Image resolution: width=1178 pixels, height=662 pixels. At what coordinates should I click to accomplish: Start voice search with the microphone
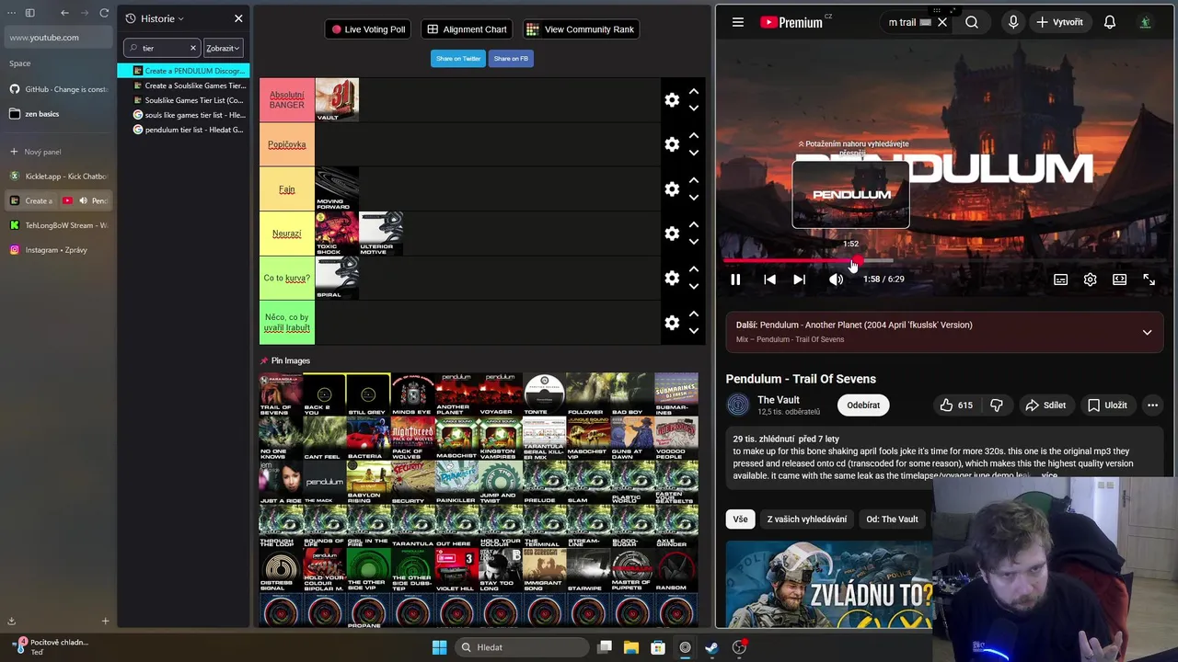[1013, 22]
